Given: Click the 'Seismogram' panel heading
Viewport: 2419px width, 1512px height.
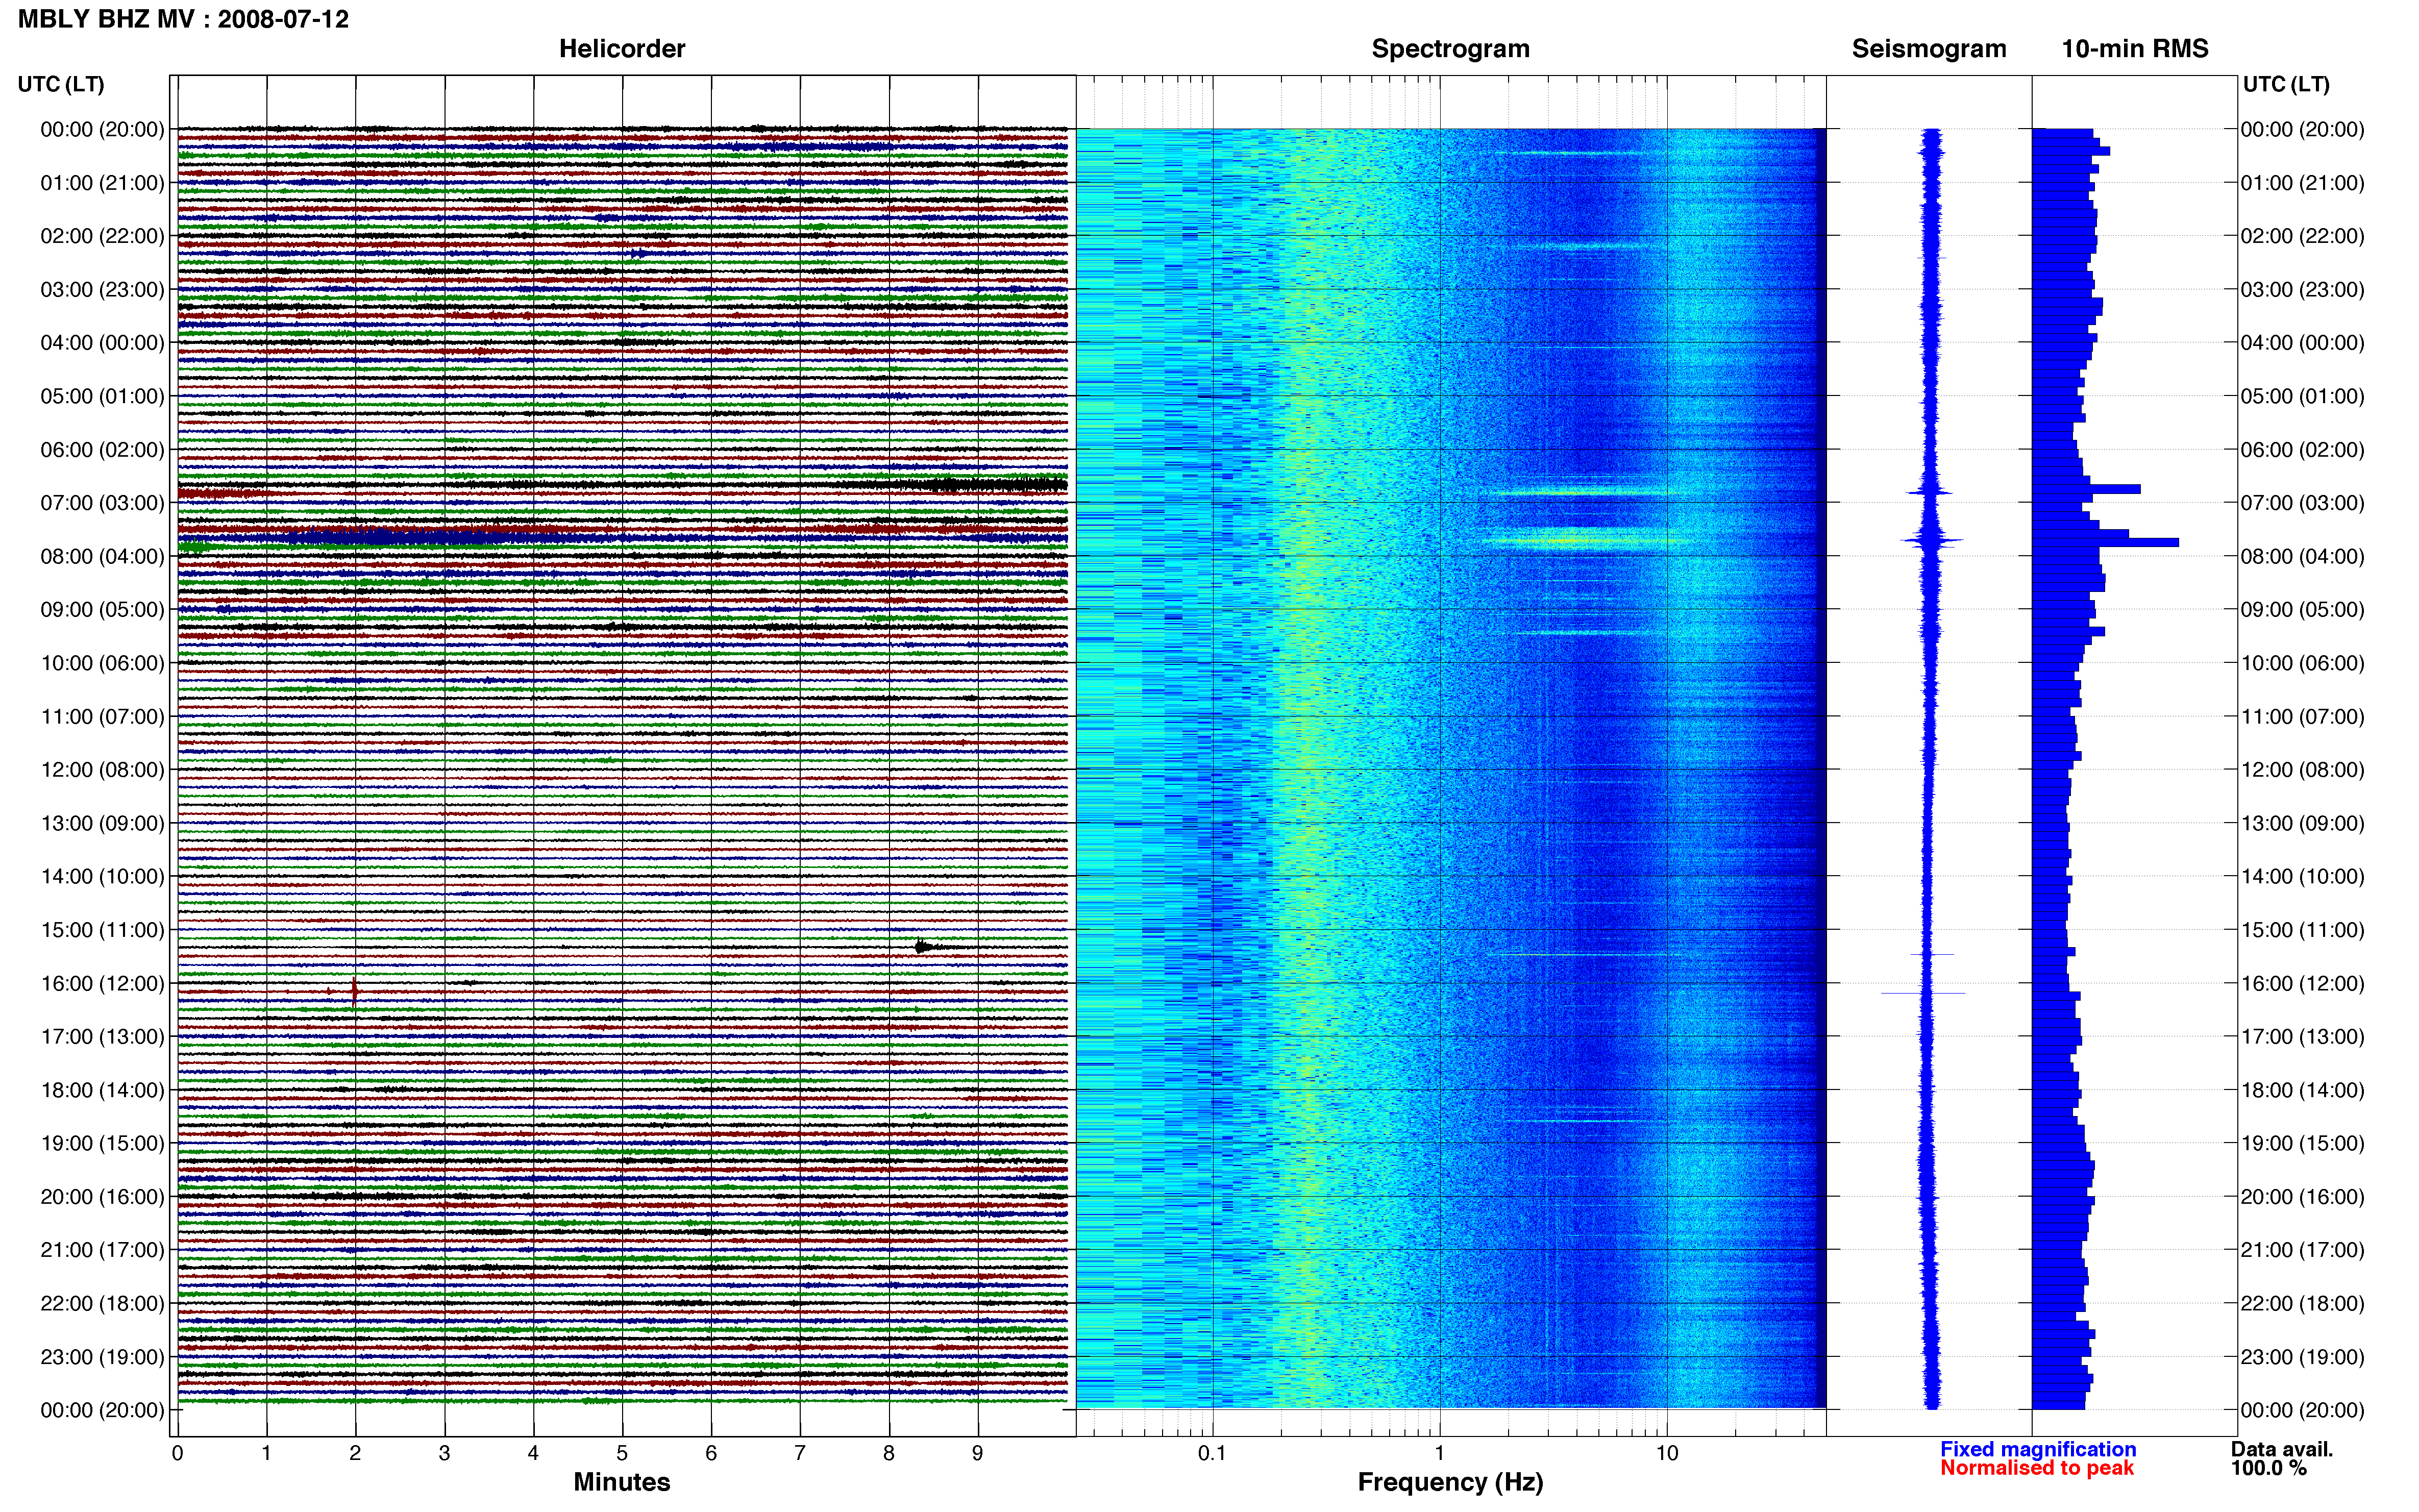Looking at the screenshot, I should pyautogui.click(x=1928, y=49).
